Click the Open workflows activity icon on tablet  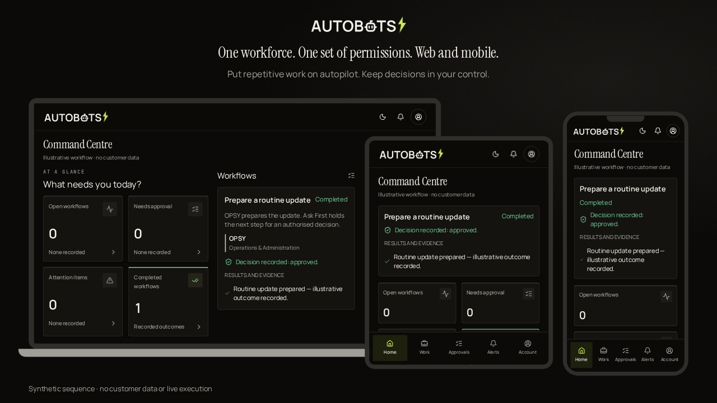[x=445, y=293]
